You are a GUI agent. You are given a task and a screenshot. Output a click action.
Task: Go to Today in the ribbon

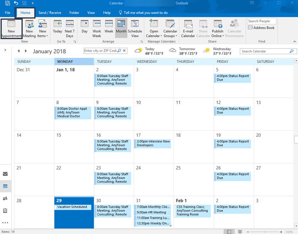point(57,27)
